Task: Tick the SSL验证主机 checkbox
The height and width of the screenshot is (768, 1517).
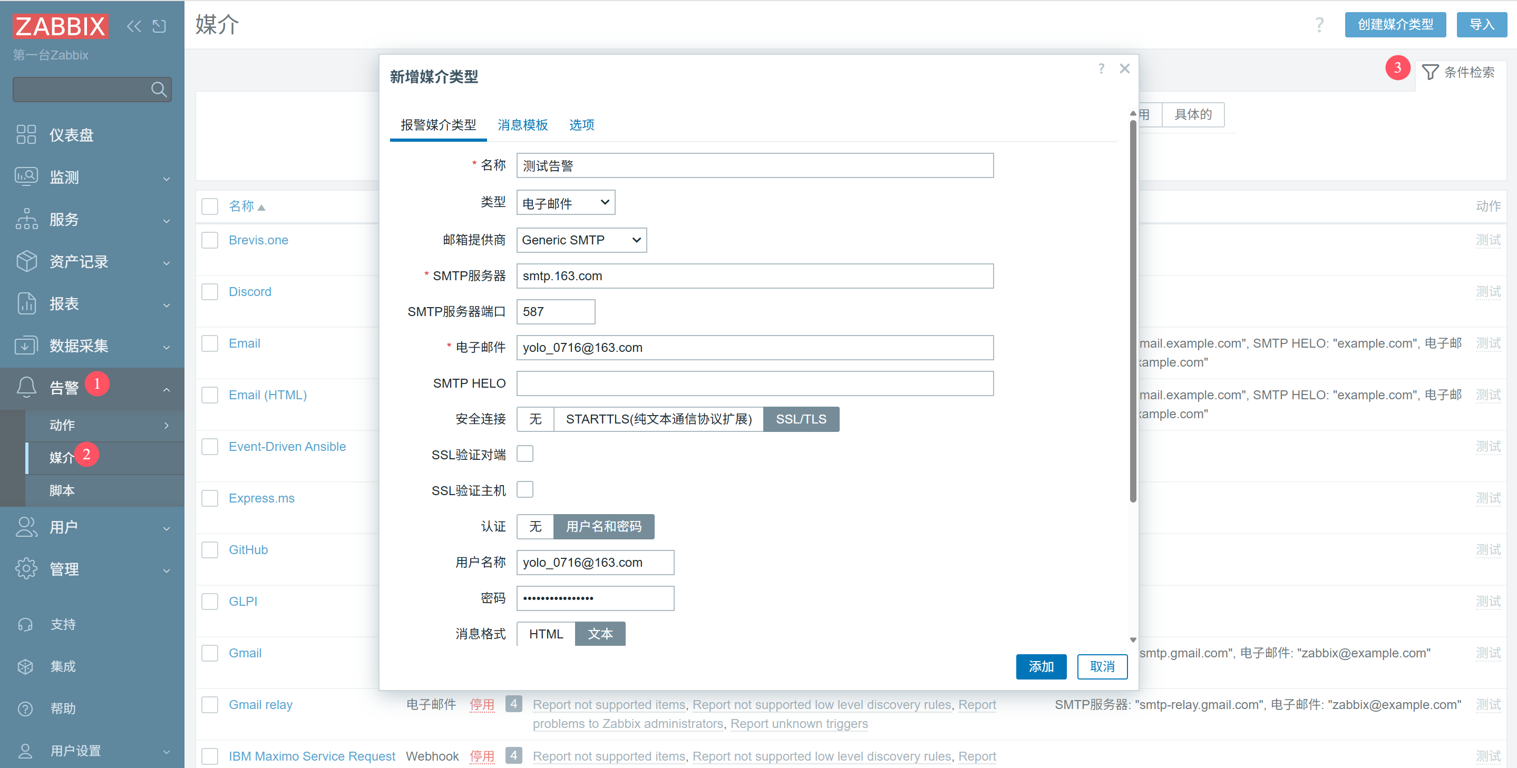Action: (524, 490)
